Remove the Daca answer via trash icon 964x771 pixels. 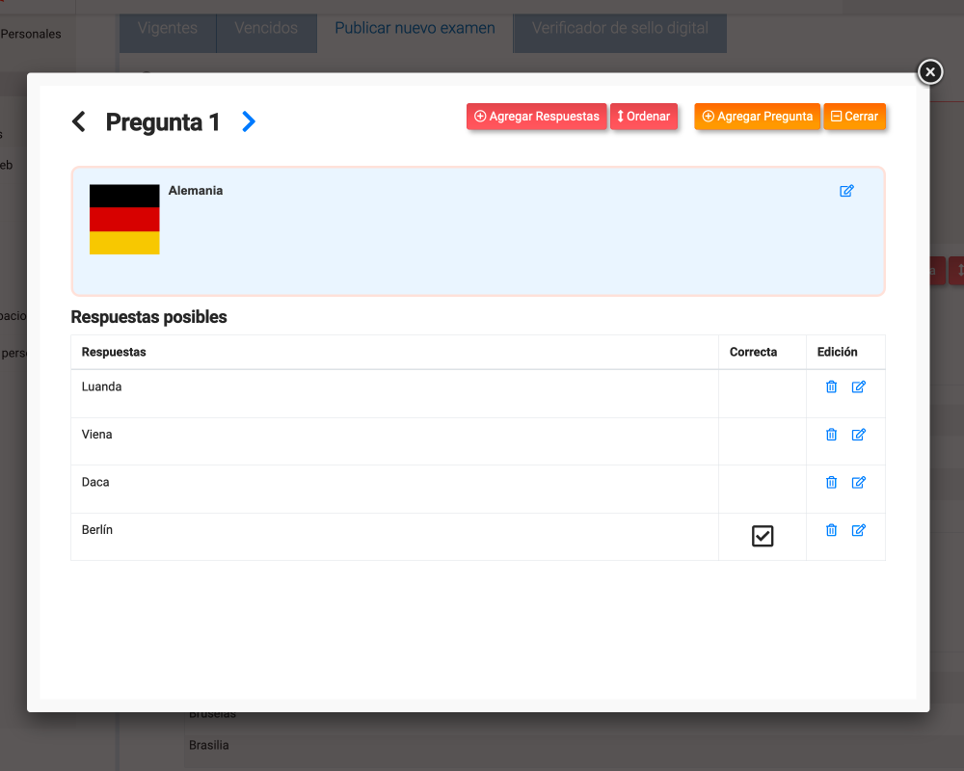[831, 482]
